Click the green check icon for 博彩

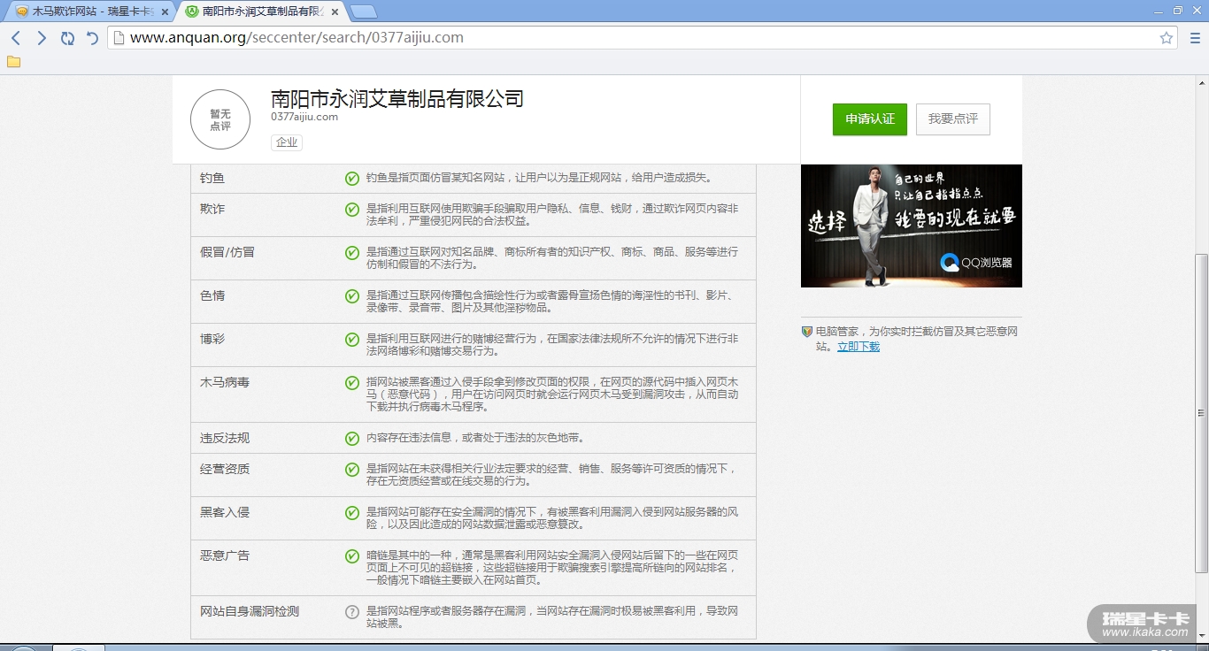coord(352,340)
